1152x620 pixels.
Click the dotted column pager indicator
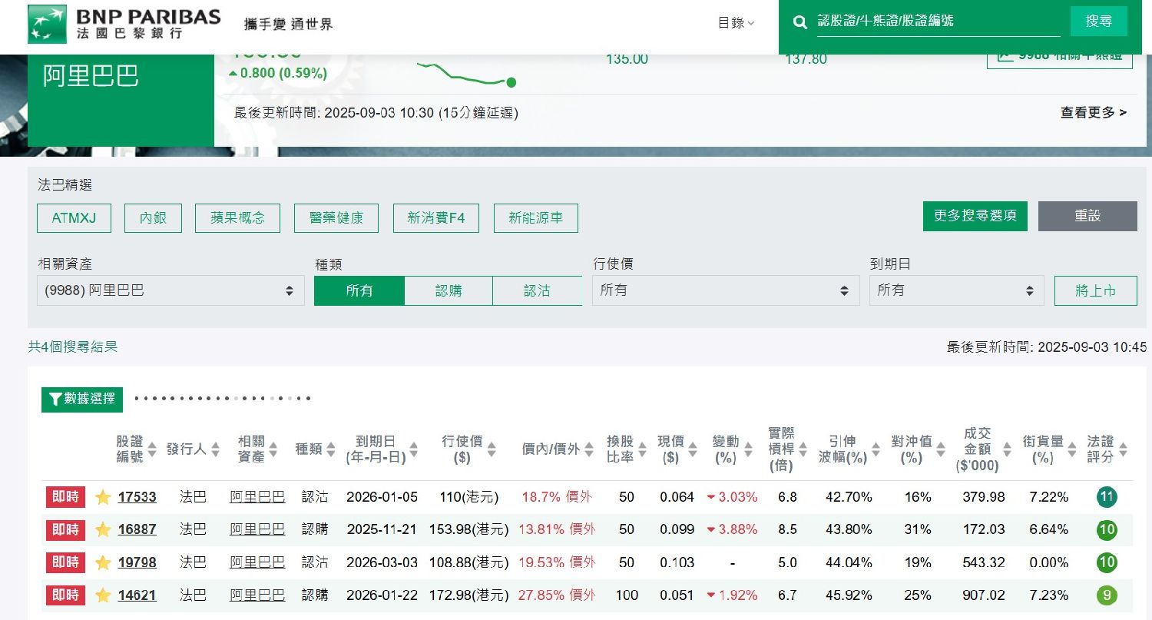[223, 399]
